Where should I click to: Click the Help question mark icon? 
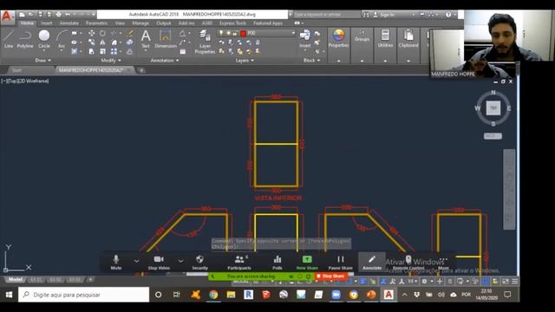click(448, 15)
